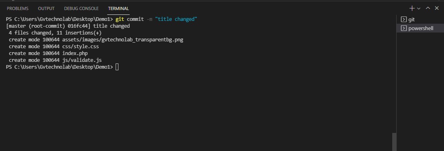The image size is (444, 151).
Task: Select the TERMINAL tab
Action: click(x=118, y=8)
